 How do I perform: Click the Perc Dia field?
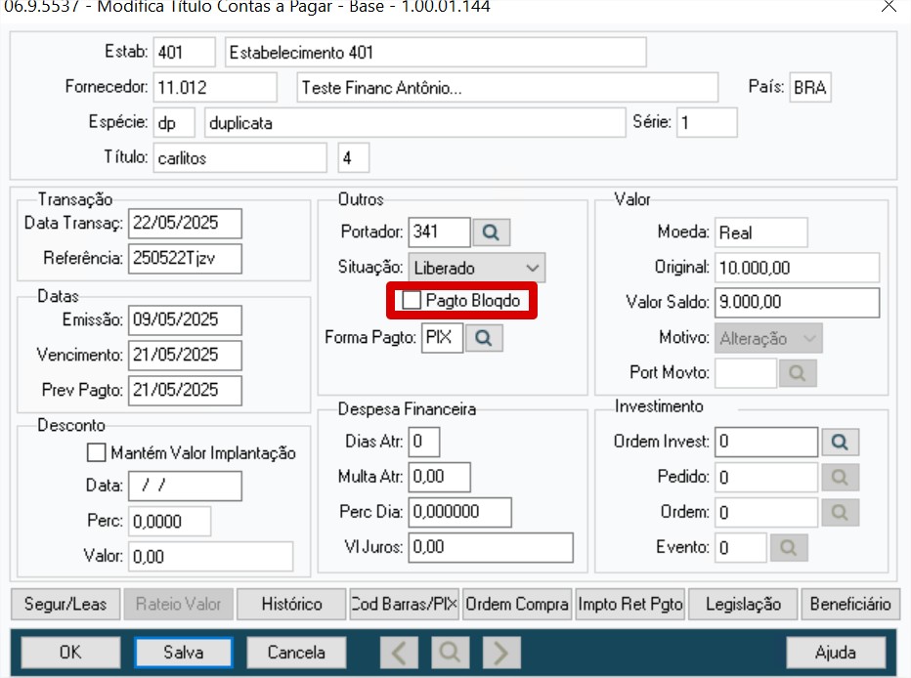pyautogui.click(x=459, y=512)
